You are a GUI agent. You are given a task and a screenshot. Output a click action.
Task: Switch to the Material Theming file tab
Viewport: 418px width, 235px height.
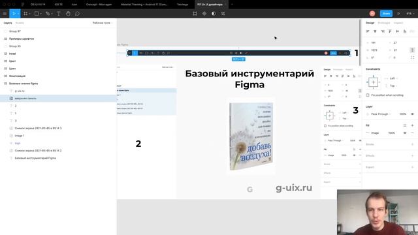click(x=144, y=5)
